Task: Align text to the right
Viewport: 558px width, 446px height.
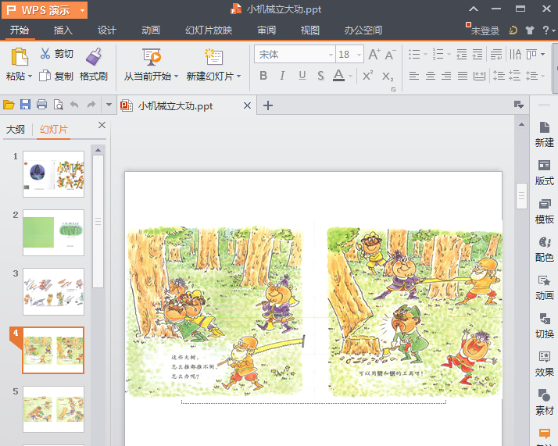Action: click(x=446, y=76)
